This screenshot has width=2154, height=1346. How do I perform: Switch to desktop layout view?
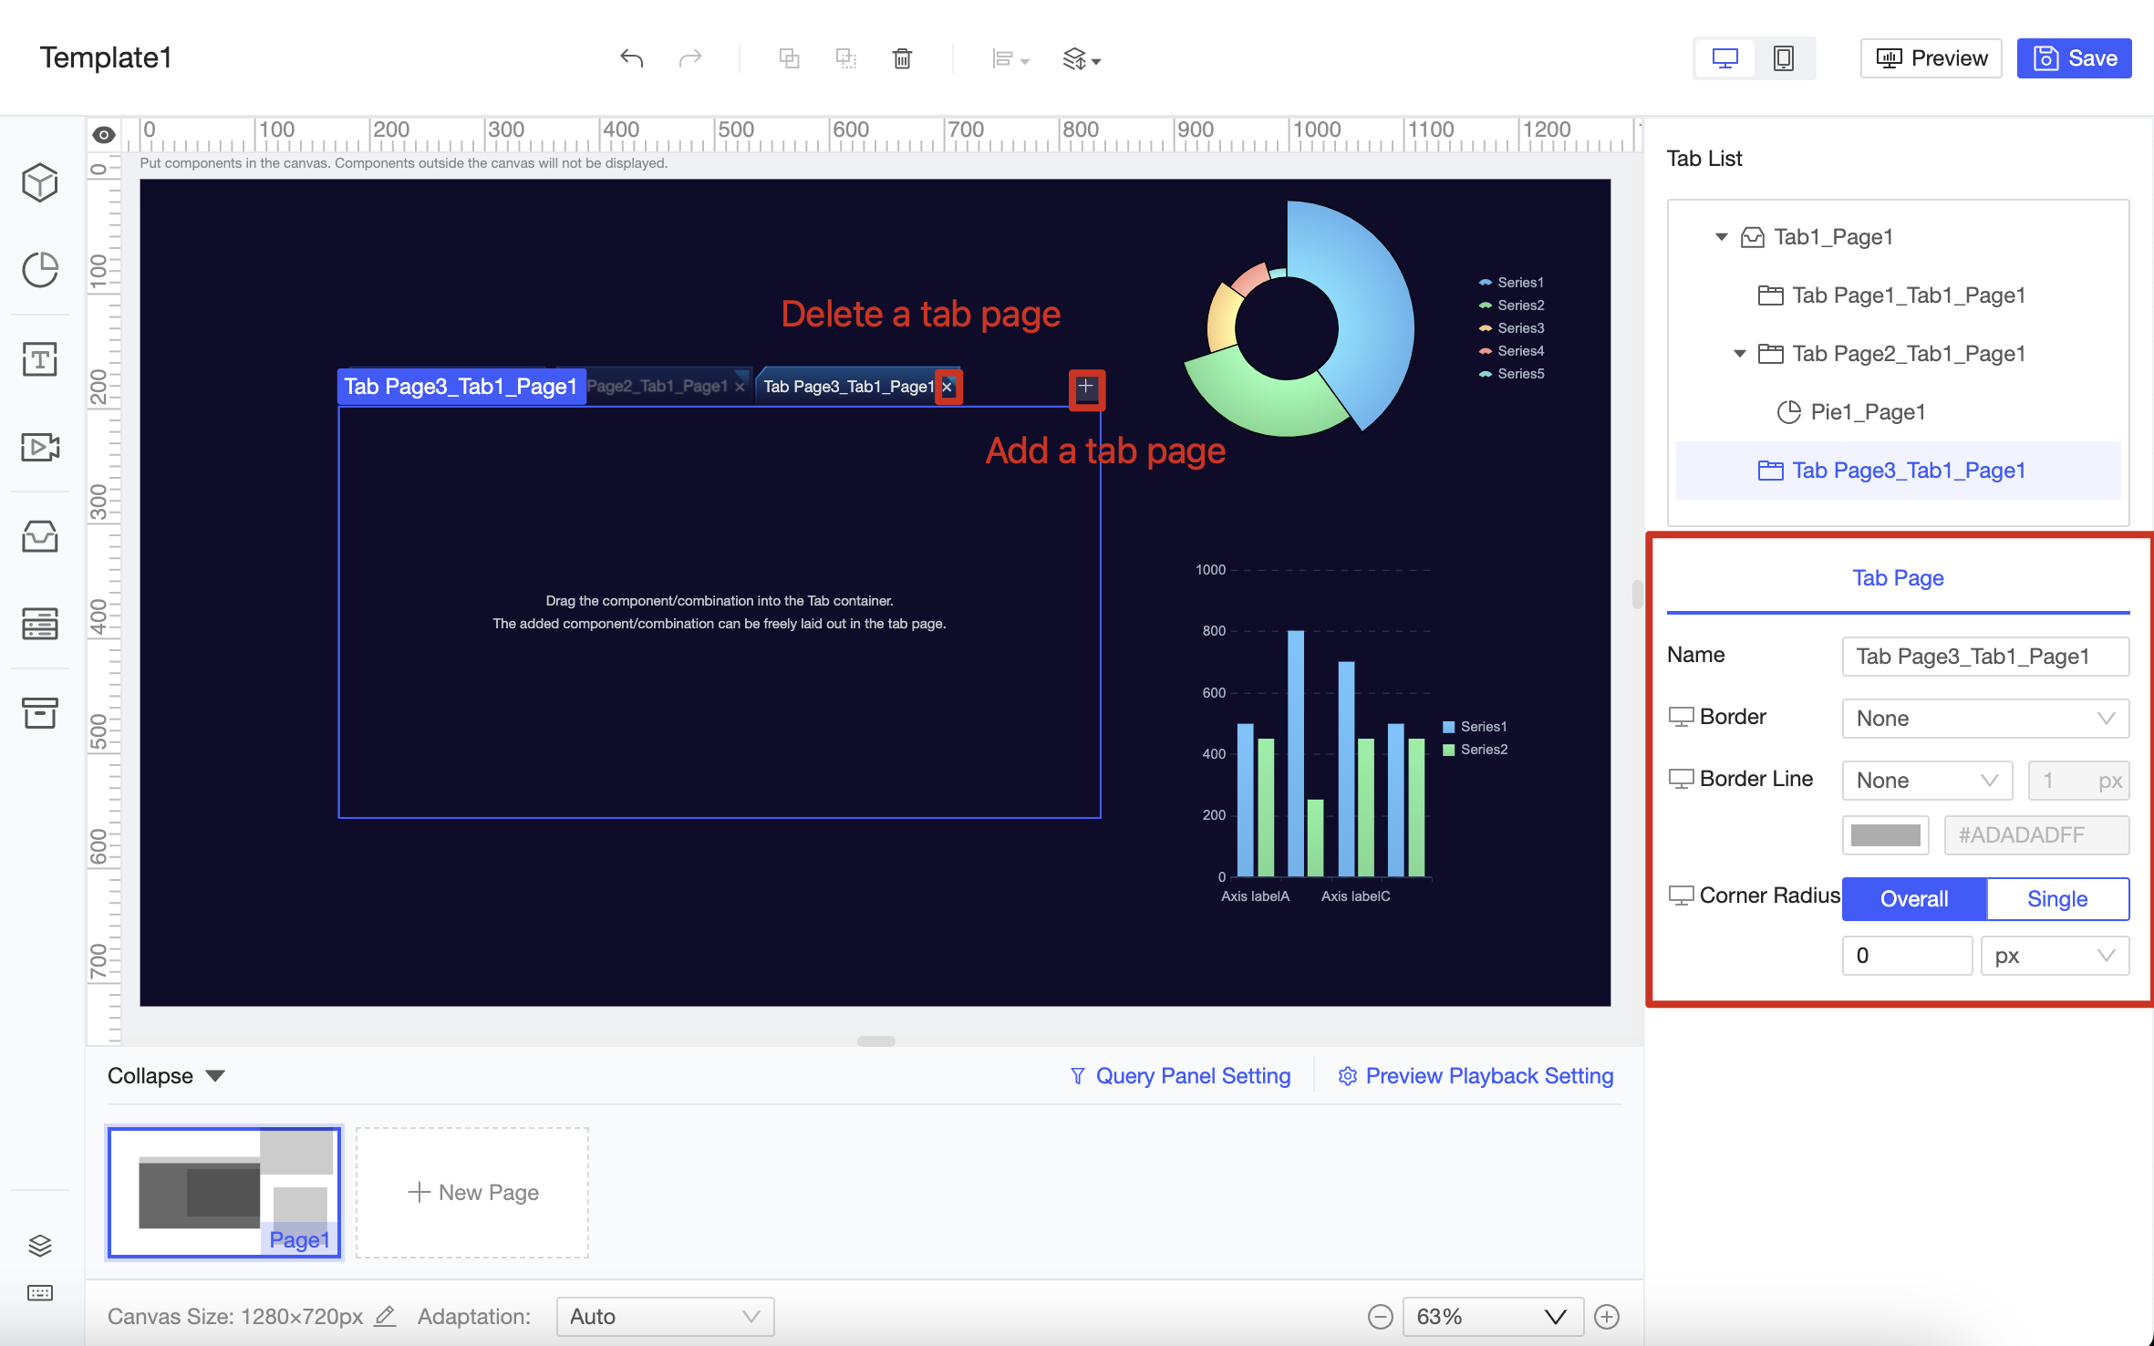(1724, 58)
